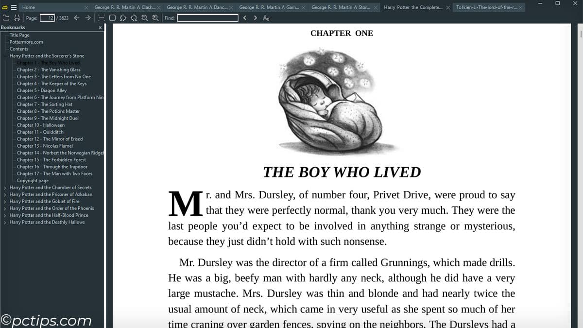Toggle Match Case for find
Image resolution: width=583 pixels, height=328 pixels.
[x=266, y=18]
